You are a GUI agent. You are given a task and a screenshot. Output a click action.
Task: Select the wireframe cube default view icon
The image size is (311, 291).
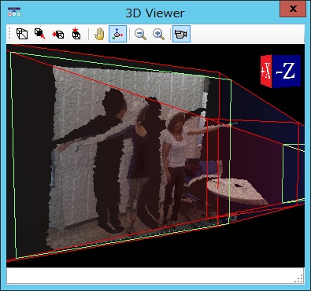click(22, 34)
